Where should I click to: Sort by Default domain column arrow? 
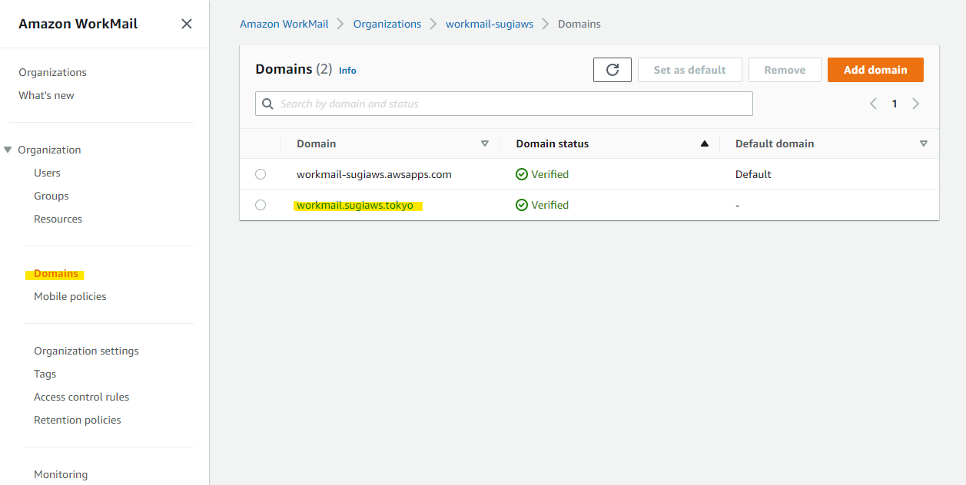924,144
